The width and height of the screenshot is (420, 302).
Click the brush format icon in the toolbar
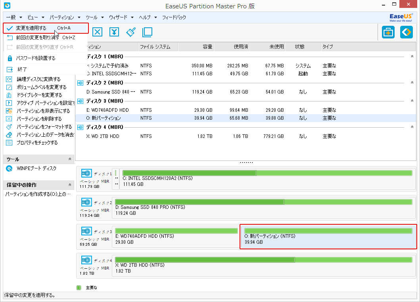[131, 32]
